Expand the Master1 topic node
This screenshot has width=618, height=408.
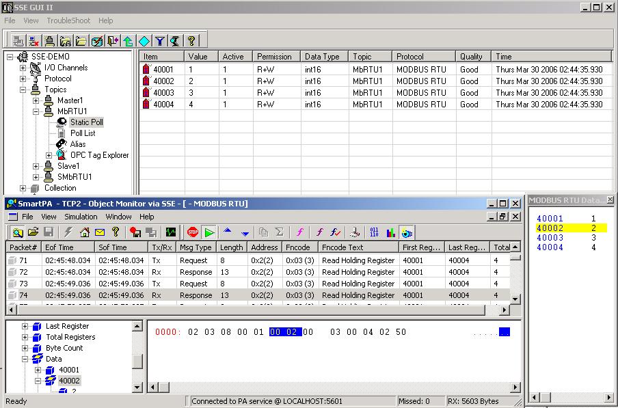tap(36, 100)
